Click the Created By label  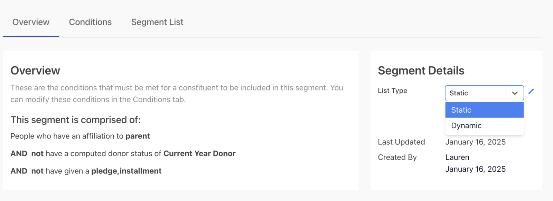point(397,157)
